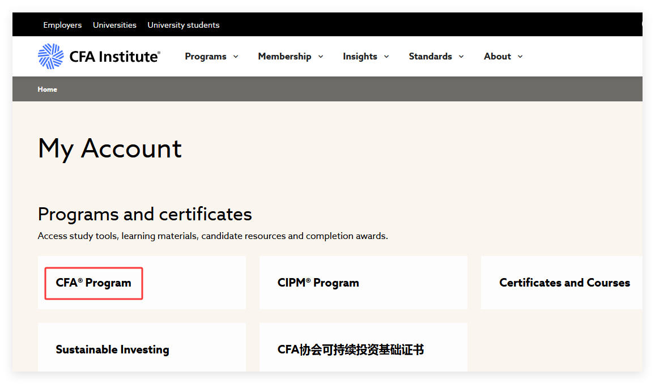Open the Employers link in top bar
This screenshot has height=384, width=655.
(62, 25)
